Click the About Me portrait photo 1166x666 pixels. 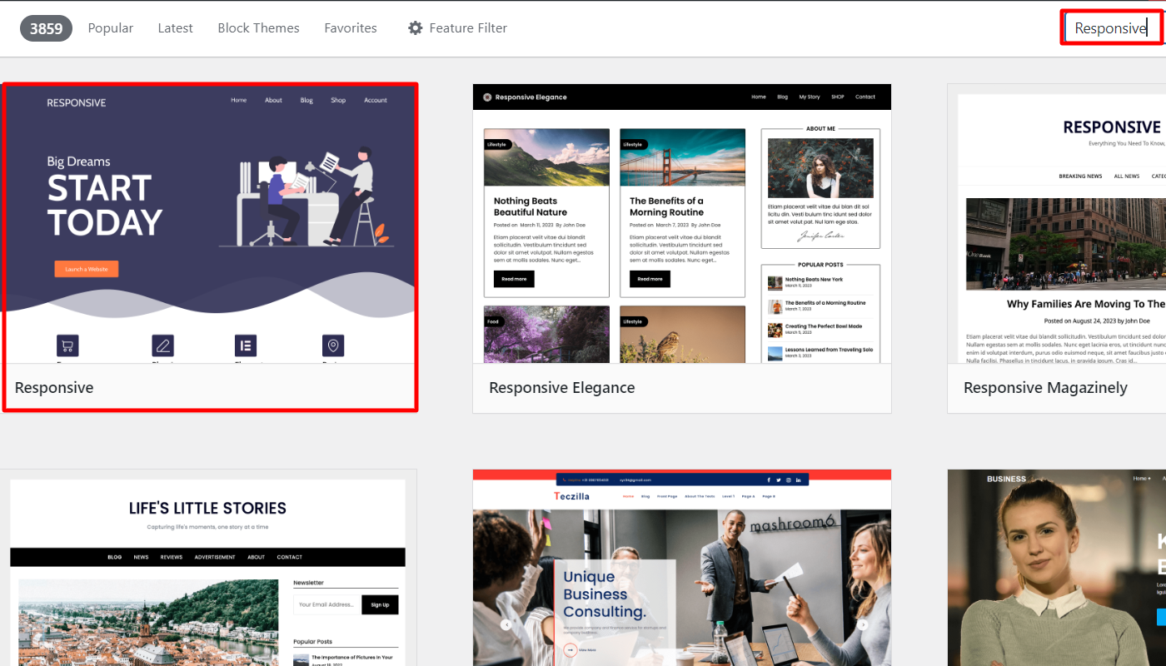[820, 168]
